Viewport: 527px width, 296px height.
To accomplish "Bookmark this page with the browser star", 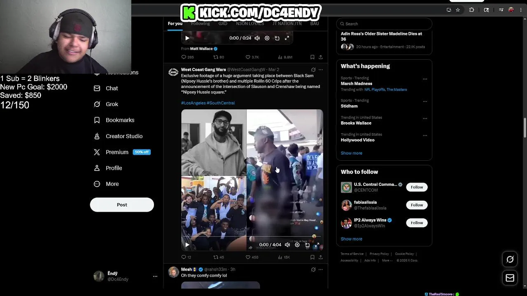I will (x=458, y=10).
